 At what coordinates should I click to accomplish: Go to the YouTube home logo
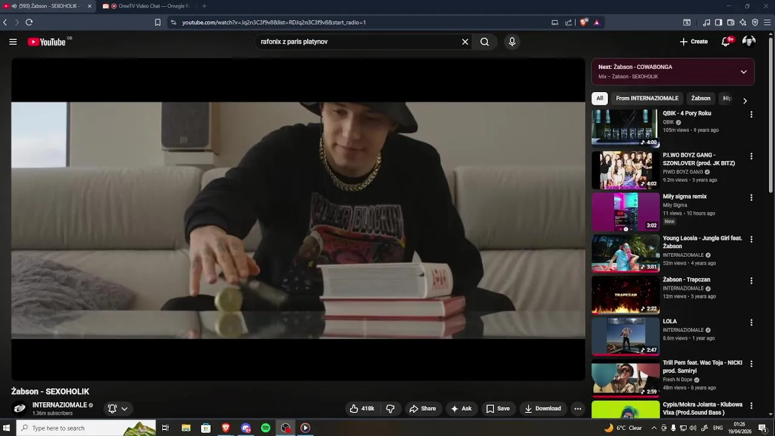tap(47, 42)
